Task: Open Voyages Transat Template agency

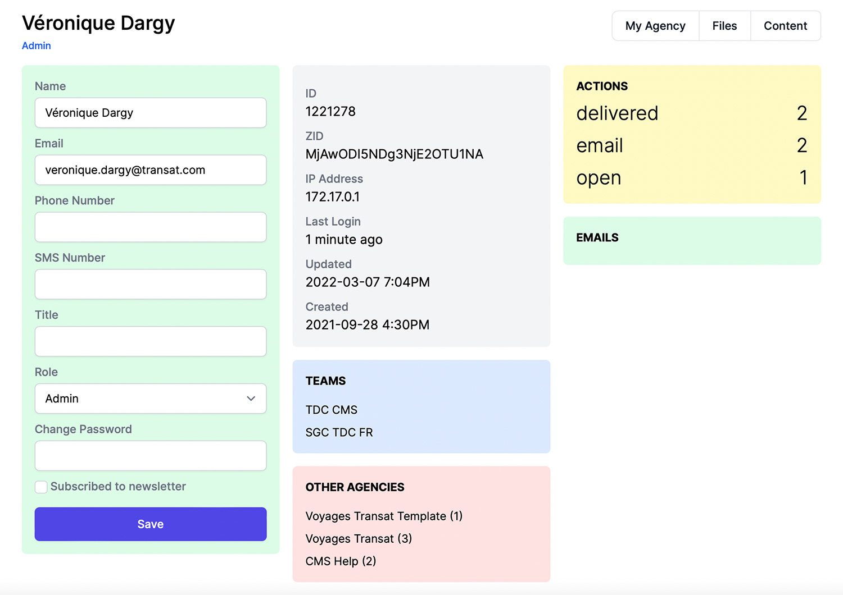Action: tap(384, 516)
